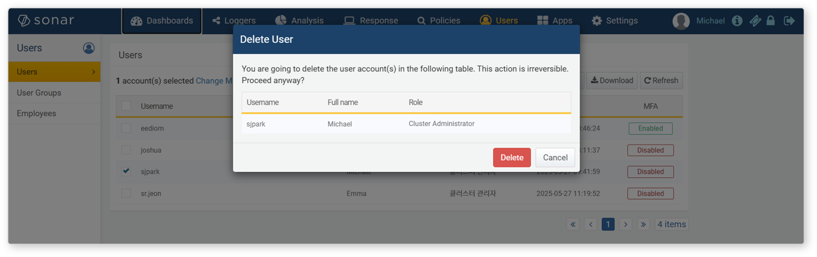Expand the Users sidebar item chevron
This screenshot has height=257, width=817.
pyautogui.click(x=93, y=72)
